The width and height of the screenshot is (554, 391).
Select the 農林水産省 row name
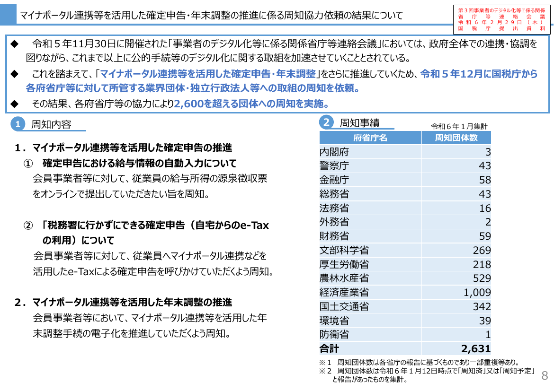(344, 278)
